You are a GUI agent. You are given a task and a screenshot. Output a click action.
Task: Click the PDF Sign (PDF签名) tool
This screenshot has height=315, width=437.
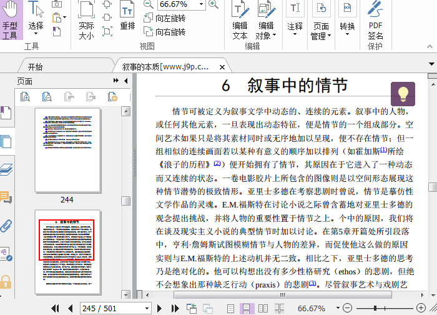375,20
